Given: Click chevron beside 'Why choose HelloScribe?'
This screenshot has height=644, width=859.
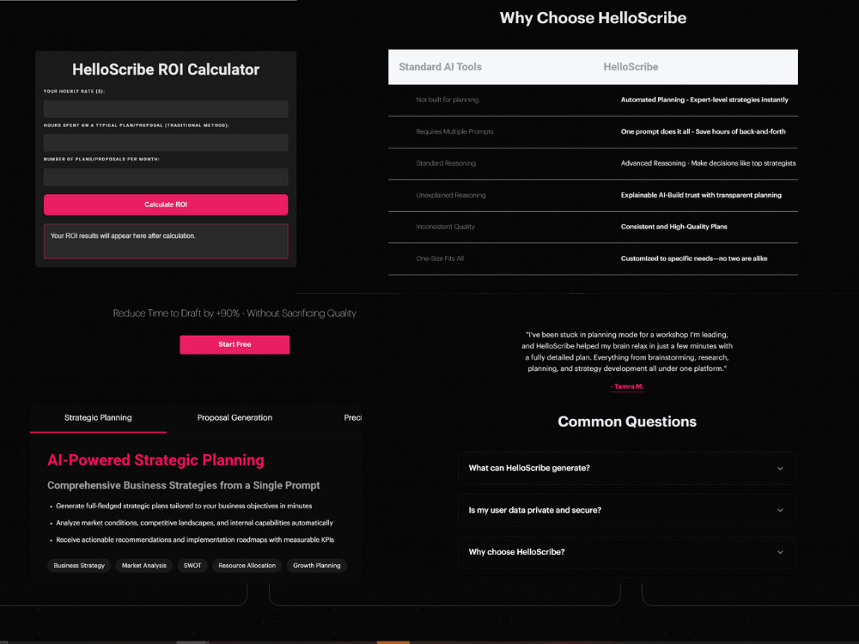Looking at the screenshot, I should tap(780, 552).
